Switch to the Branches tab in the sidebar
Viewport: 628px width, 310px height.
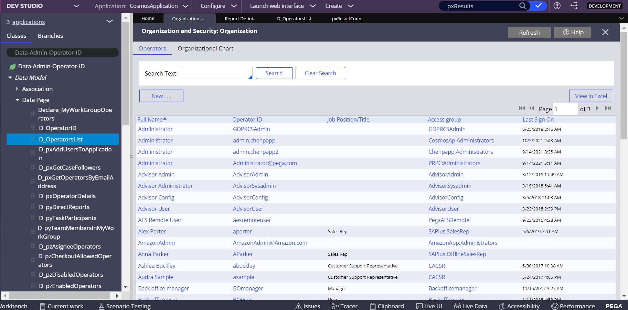[50, 36]
